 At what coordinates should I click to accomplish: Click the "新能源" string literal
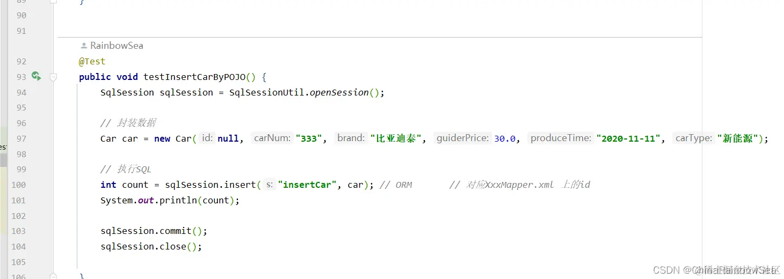click(x=737, y=138)
